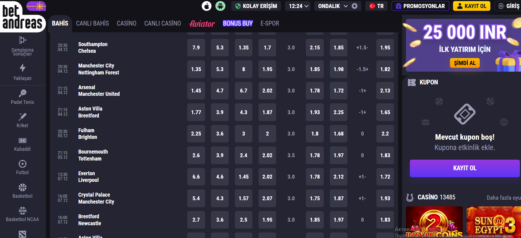Pick Southampton win odds 7.9

196,47
